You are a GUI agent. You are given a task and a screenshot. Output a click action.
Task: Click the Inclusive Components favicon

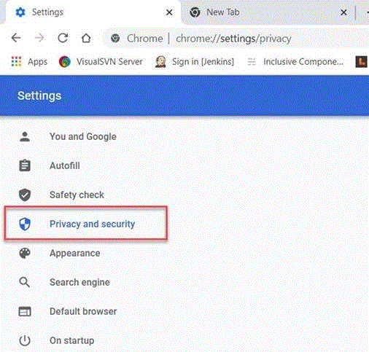pos(252,62)
